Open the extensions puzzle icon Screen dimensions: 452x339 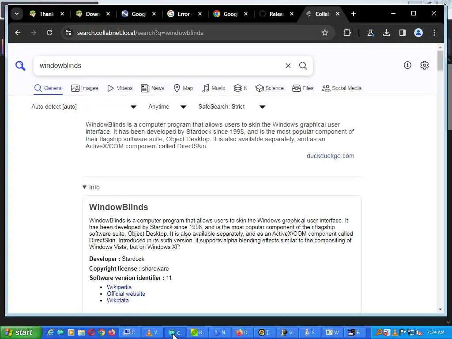pyautogui.click(x=347, y=33)
